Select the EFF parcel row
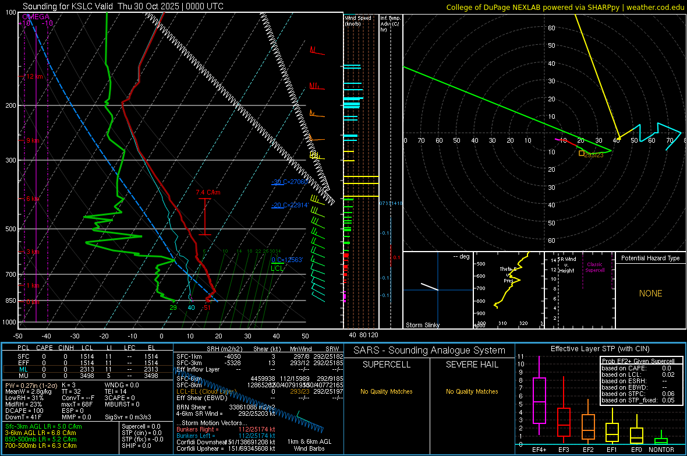This screenshot has height=456, width=687. [88, 363]
